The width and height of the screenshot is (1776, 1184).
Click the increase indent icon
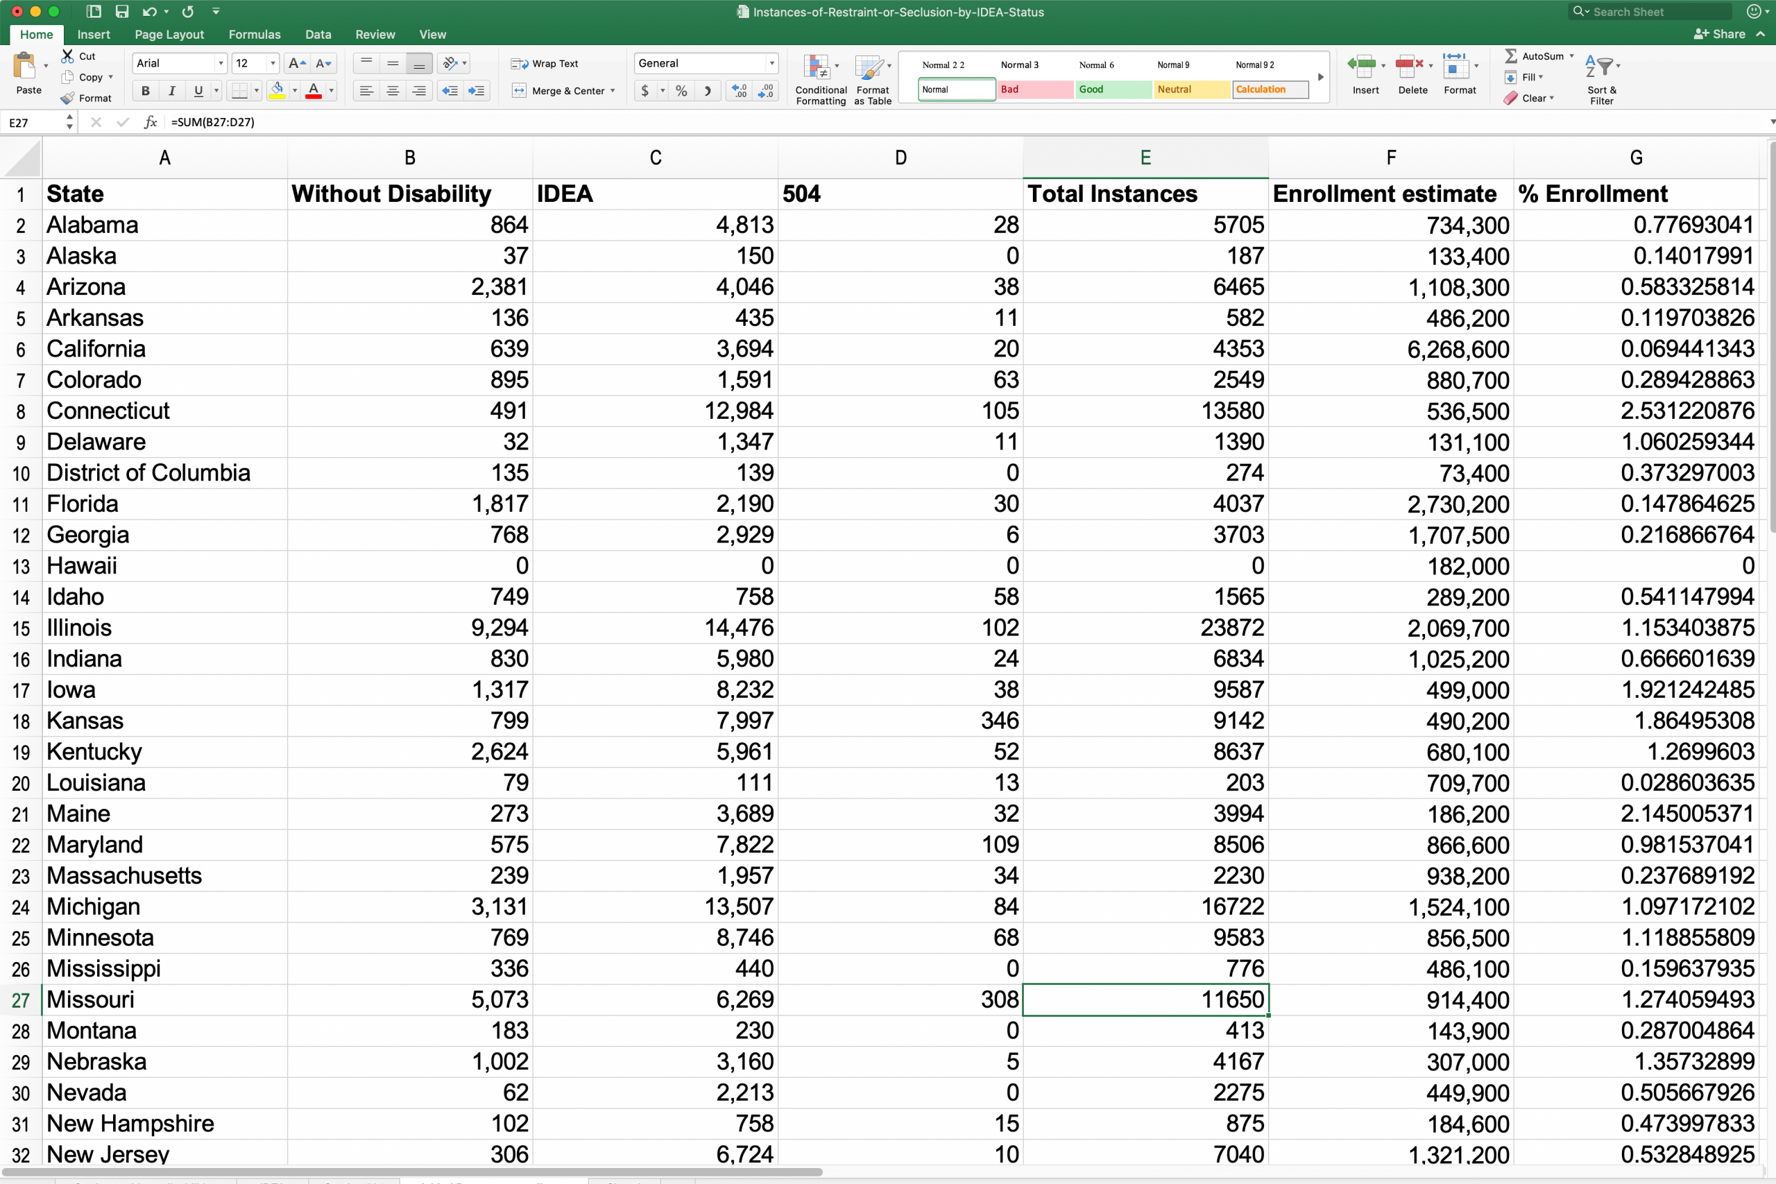tap(477, 91)
